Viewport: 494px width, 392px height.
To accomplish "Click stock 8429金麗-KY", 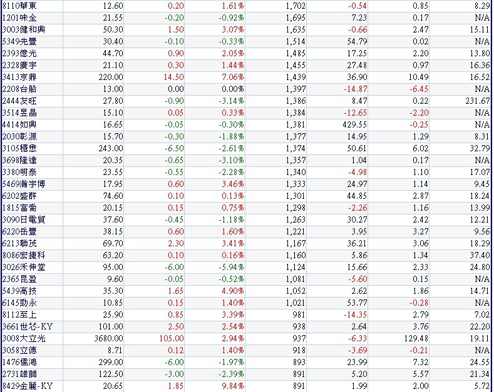I will tap(28, 386).
